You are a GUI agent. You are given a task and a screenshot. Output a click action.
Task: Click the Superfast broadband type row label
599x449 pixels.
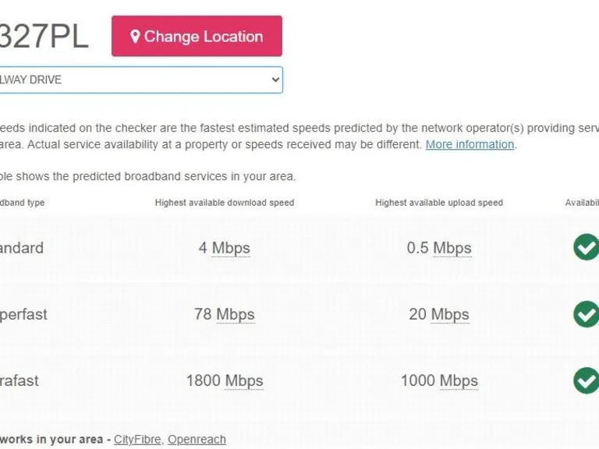point(23,314)
